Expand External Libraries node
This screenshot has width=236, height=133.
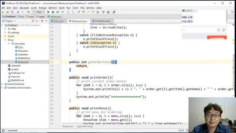coord(2,84)
